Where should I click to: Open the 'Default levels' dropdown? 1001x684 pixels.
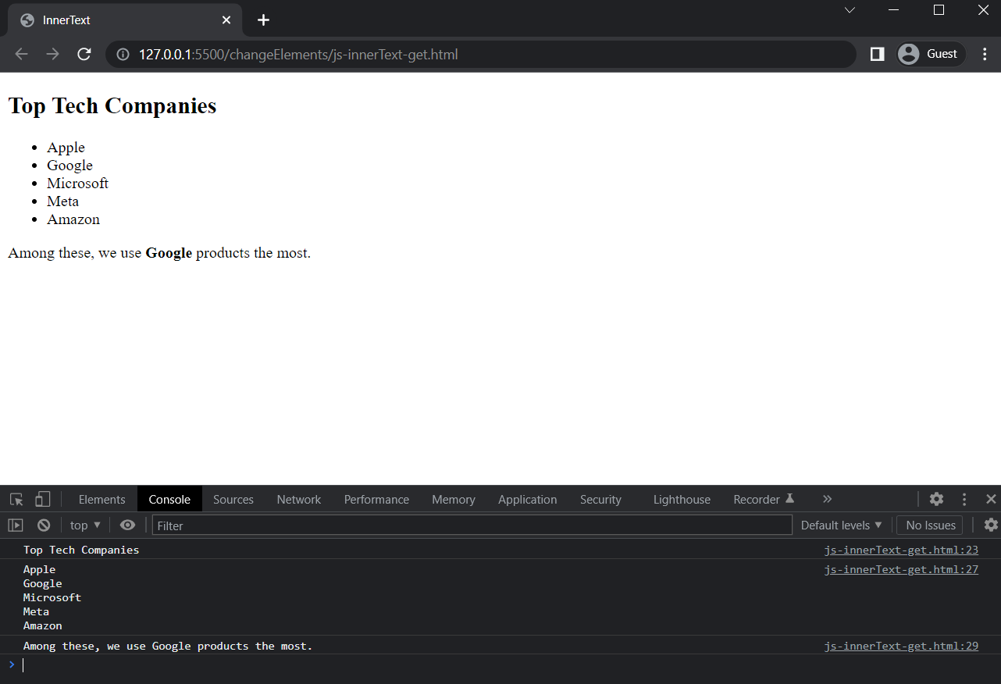[841, 525]
